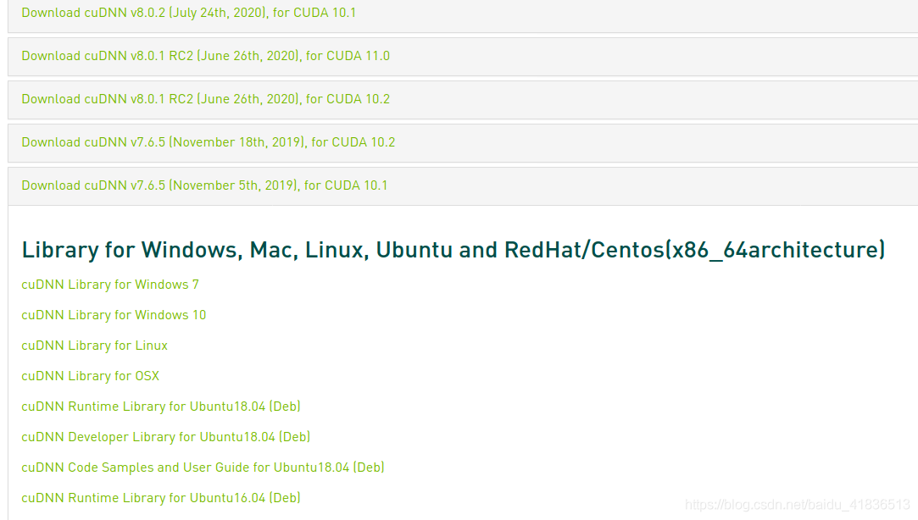Click the blog.csdn.net watermark URL text
Screen dimensions: 918x520
coord(797,505)
